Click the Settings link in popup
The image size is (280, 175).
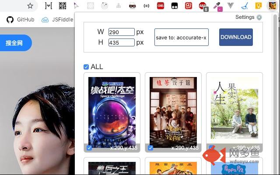[x=245, y=17]
